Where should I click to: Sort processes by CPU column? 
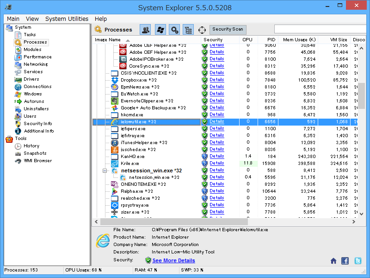point(248,40)
